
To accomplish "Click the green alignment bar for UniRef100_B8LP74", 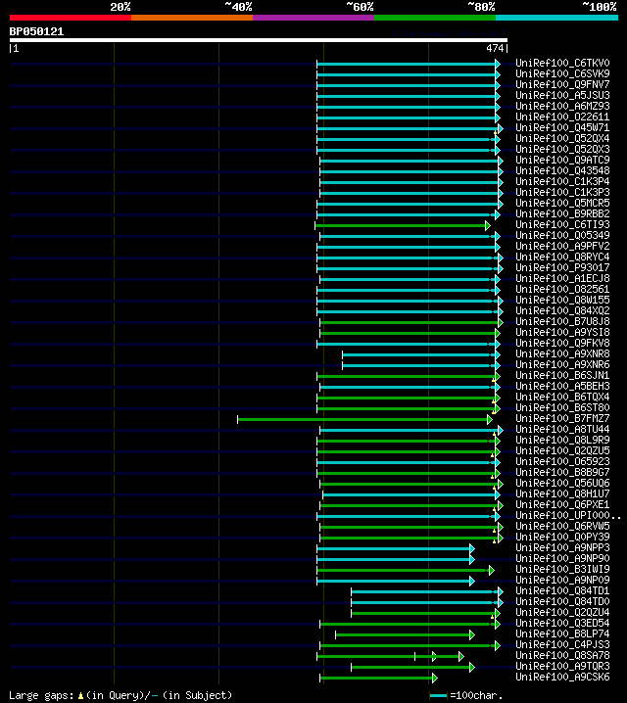I will [x=405, y=634].
